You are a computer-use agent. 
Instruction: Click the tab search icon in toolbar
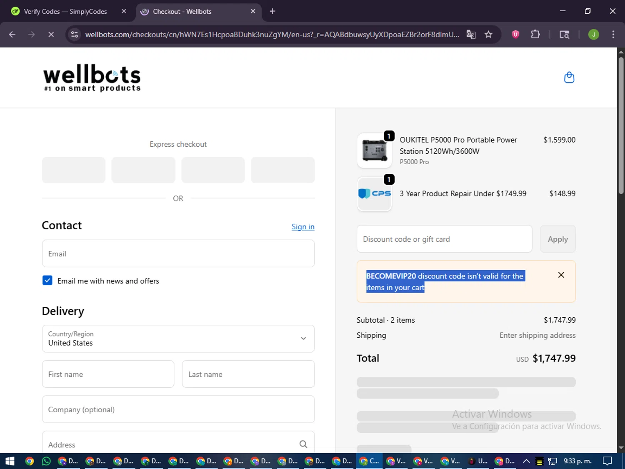click(564, 35)
